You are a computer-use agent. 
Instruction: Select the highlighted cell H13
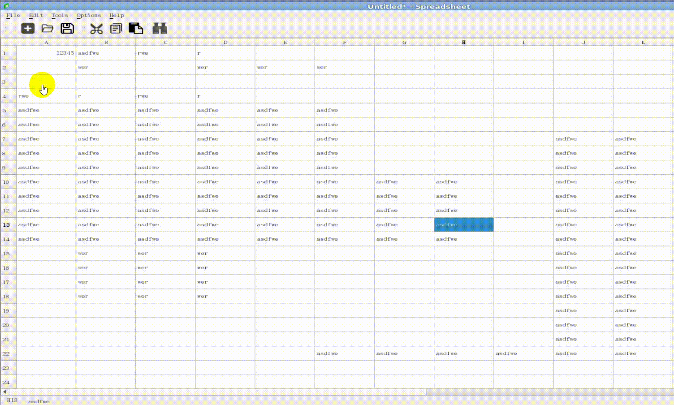point(464,224)
